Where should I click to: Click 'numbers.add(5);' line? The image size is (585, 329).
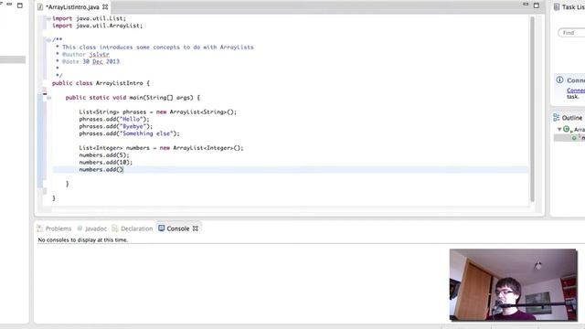pos(104,155)
